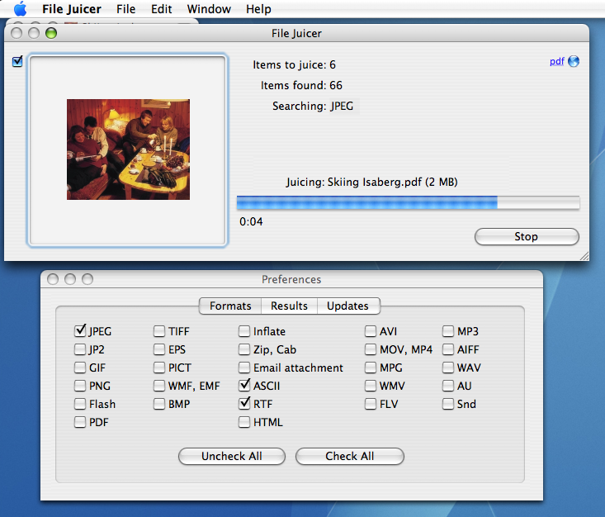This screenshot has height=517, width=605.
Task: Click the 'Searching: JPEG' status text
Action: (313, 106)
